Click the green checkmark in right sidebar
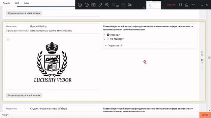The width and height of the screenshot is (211, 118). [x=202, y=63]
